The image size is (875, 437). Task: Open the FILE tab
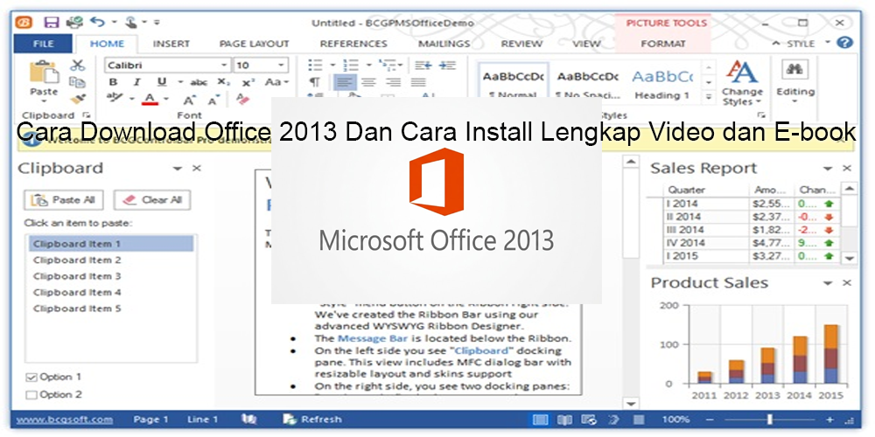click(43, 44)
